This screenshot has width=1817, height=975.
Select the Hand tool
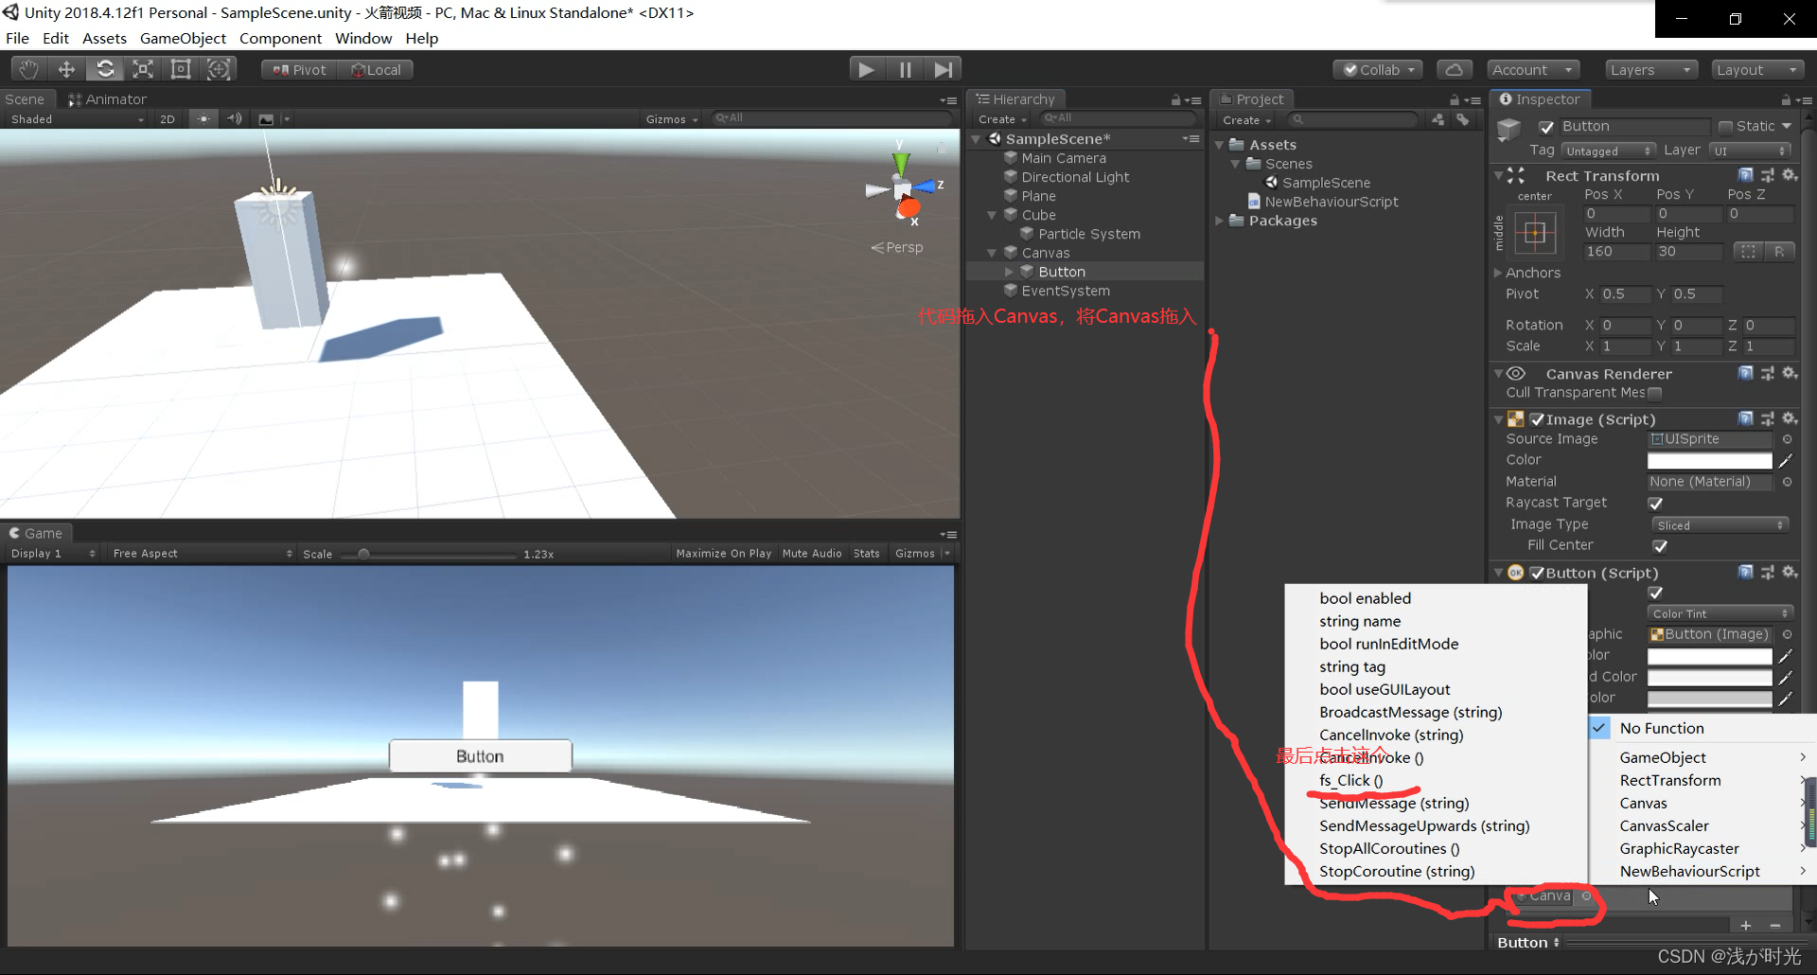click(x=29, y=69)
